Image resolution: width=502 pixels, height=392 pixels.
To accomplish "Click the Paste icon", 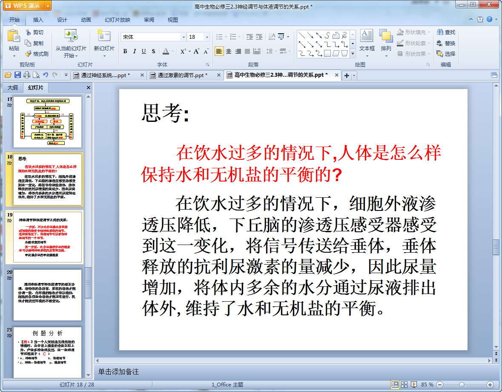I will 14,36.
